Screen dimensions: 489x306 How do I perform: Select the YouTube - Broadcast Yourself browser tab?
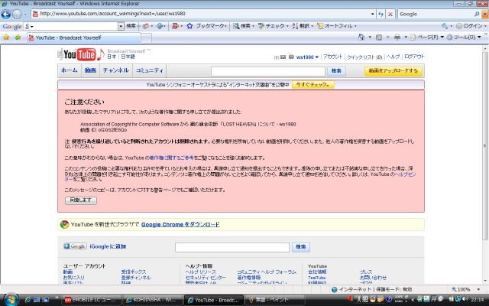[x=83, y=37]
